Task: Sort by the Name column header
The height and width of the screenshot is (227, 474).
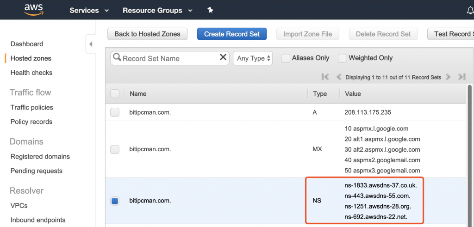Action: (138, 94)
